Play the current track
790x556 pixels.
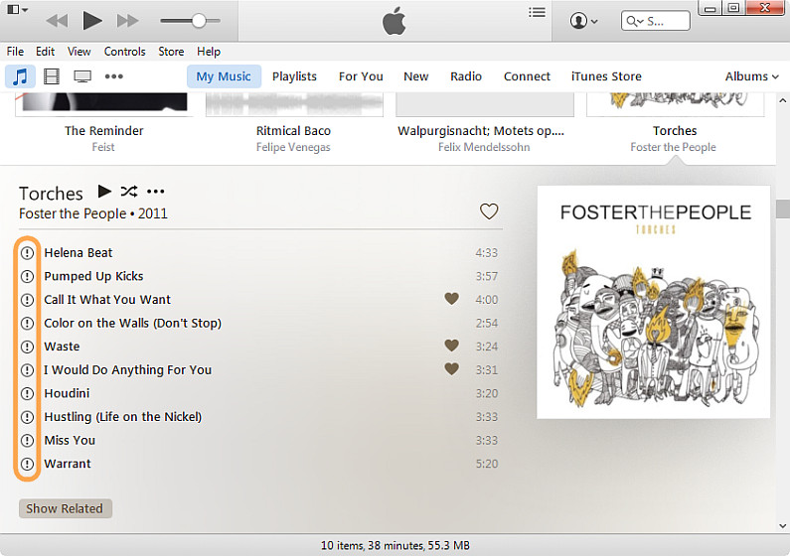pyautogui.click(x=92, y=21)
